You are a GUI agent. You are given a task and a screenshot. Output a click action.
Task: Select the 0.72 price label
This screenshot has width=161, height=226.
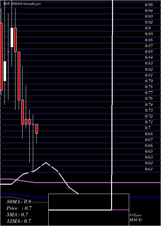pos(149,116)
